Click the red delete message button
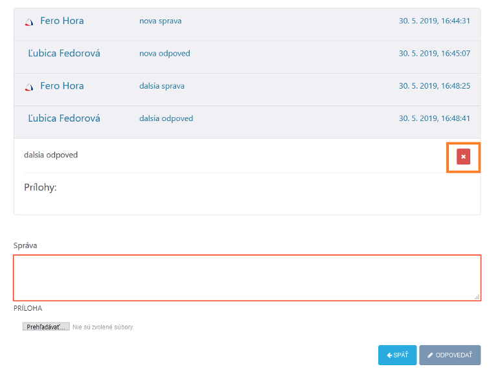 pyautogui.click(x=463, y=157)
